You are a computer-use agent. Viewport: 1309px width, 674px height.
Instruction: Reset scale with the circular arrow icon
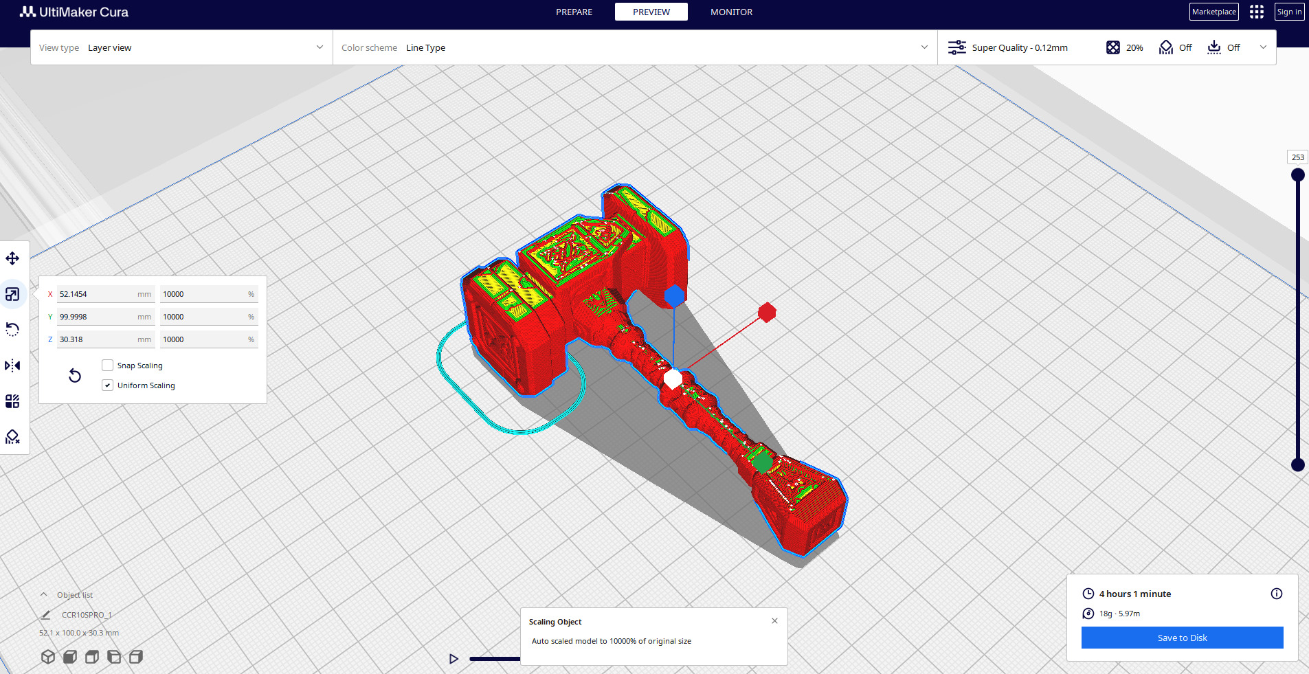[x=75, y=376]
